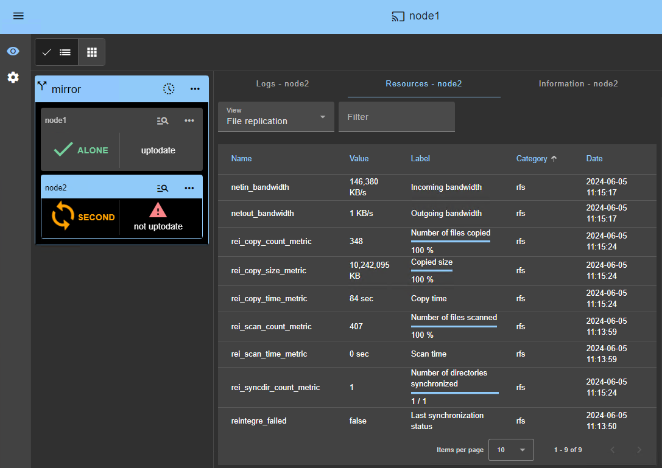Screen dimensions: 662x468
Task: Switch to checklist list view
Action: pyautogui.click(x=57, y=52)
